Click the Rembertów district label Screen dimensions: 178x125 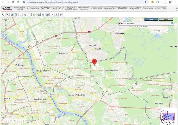[x=112, y=71]
